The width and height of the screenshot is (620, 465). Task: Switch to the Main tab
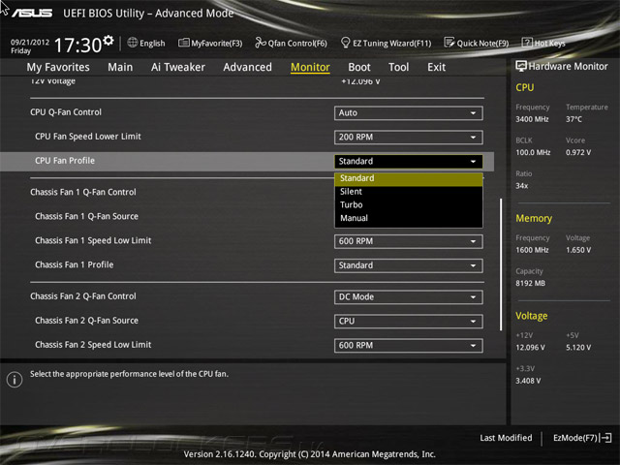point(120,67)
